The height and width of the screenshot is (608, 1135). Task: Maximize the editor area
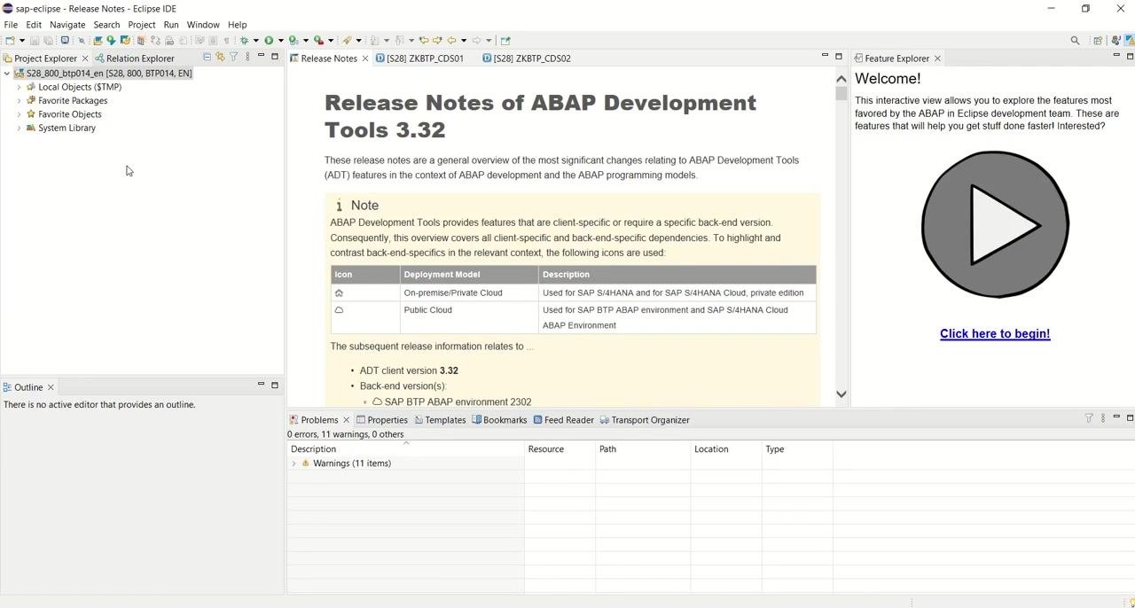pos(839,57)
